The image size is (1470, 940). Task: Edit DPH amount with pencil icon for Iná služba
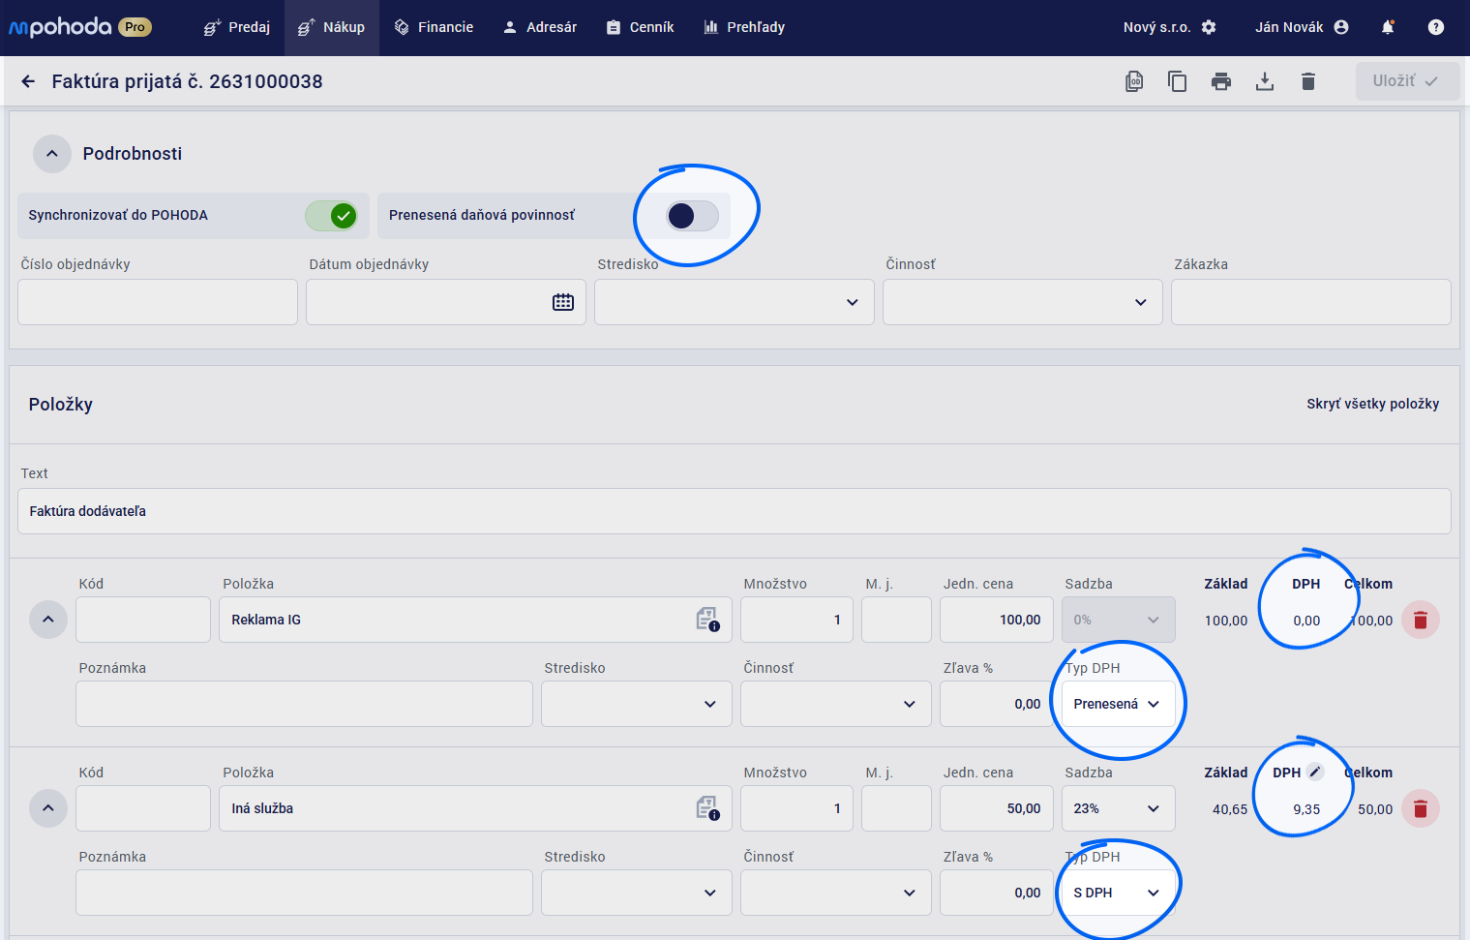click(x=1314, y=772)
